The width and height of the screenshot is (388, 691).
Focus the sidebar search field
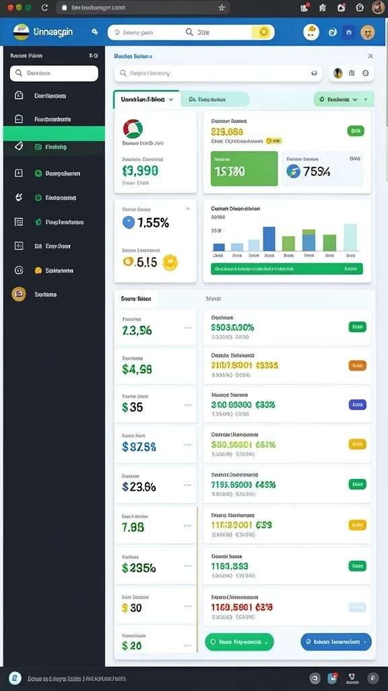coord(54,73)
